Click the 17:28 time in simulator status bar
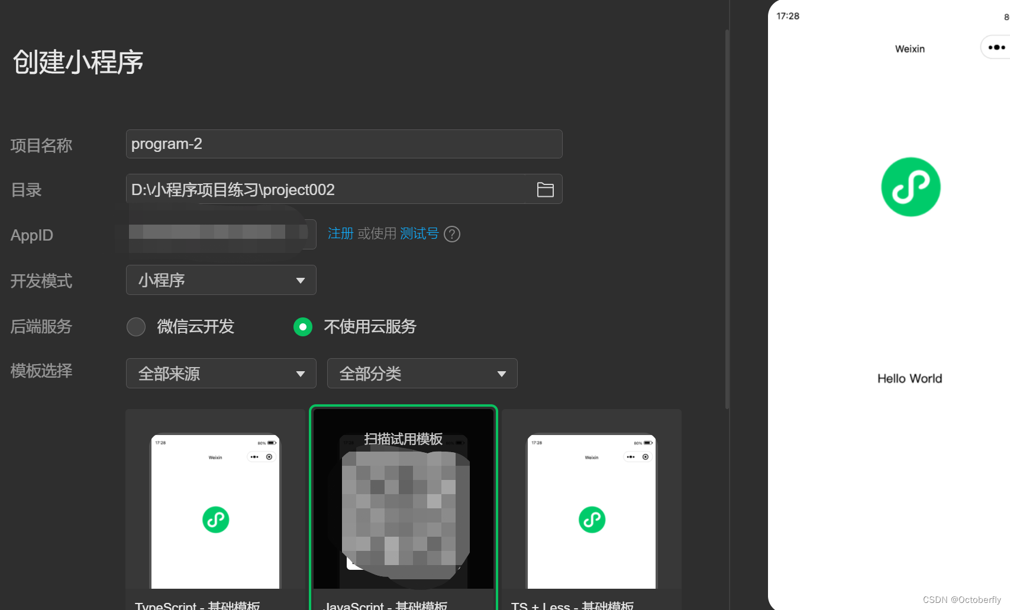The height and width of the screenshot is (610, 1010). click(788, 16)
